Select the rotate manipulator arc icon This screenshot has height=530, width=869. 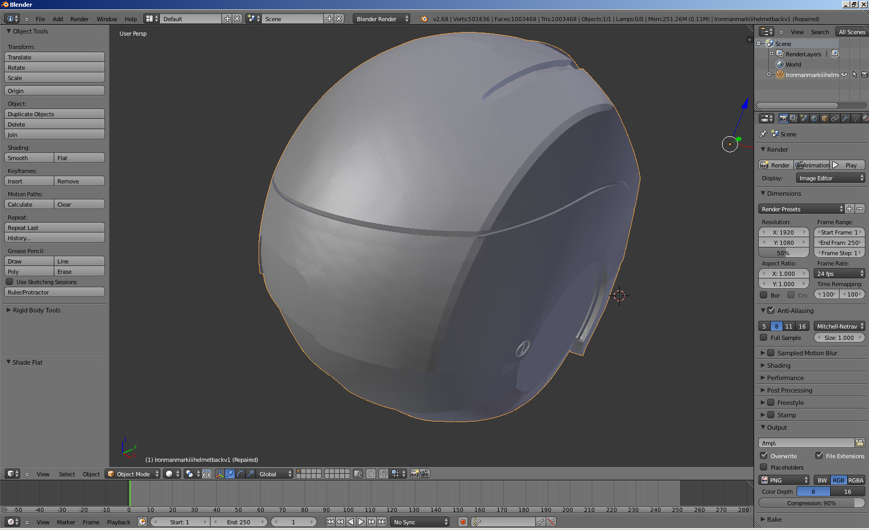click(240, 474)
